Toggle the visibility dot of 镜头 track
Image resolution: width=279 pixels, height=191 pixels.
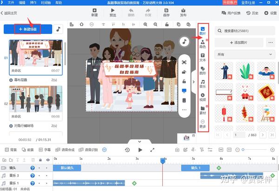coord(46,168)
